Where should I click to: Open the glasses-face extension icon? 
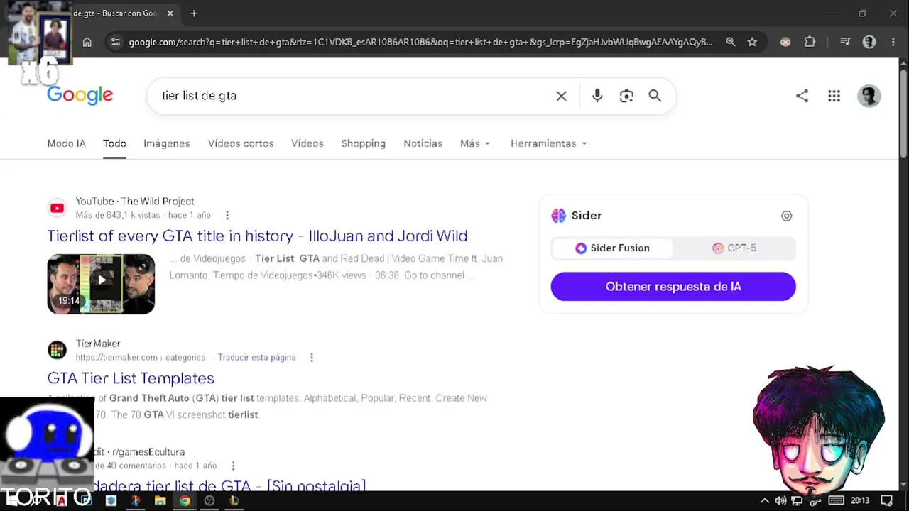785,42
